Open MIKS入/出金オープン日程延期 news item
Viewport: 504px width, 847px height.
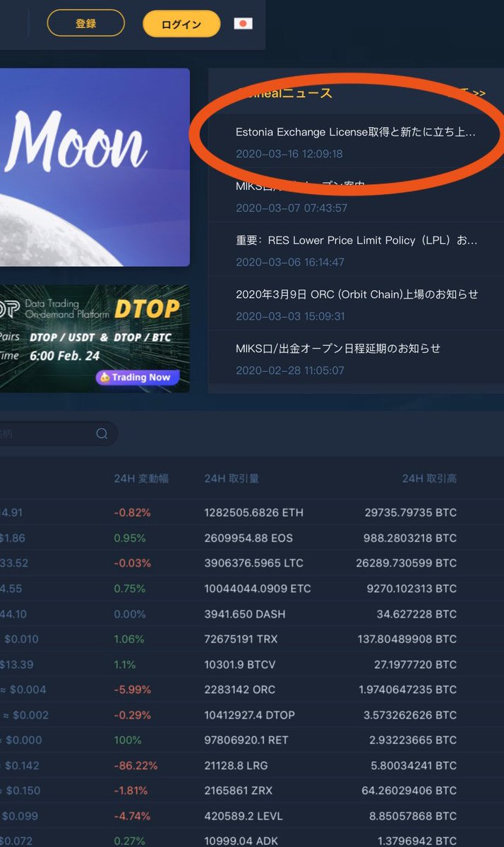tap(338, 348)
